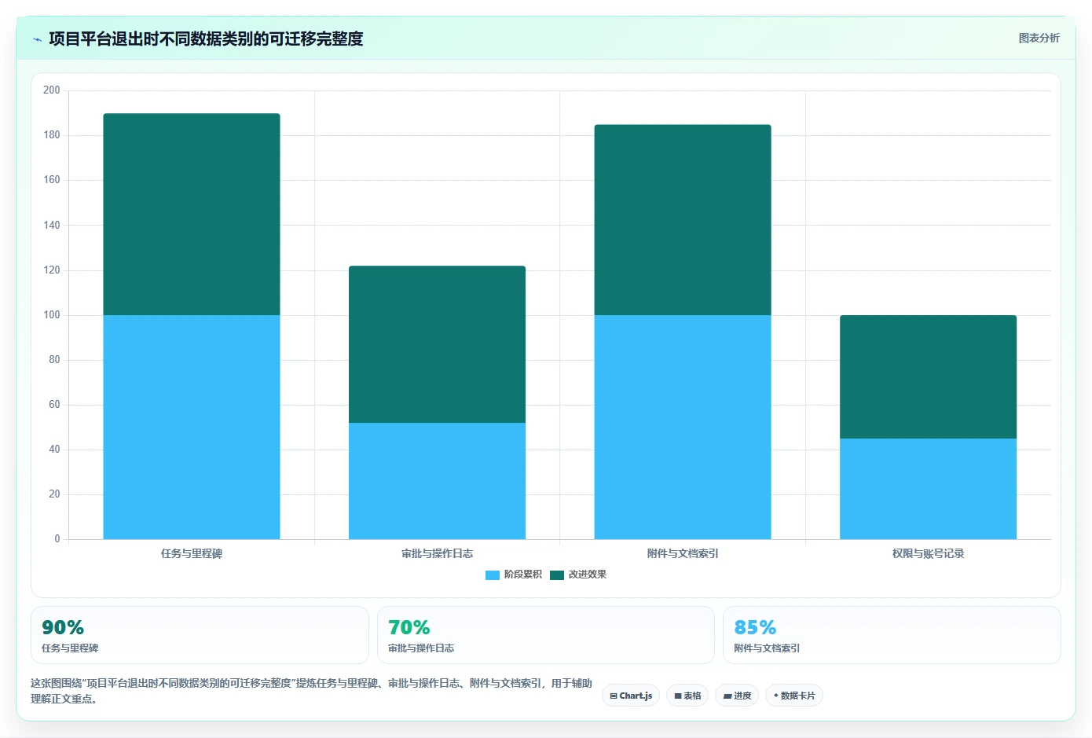Click the 改进效果 legend label
Viewport: 1092px width, 738px height.
pos(587,575)
